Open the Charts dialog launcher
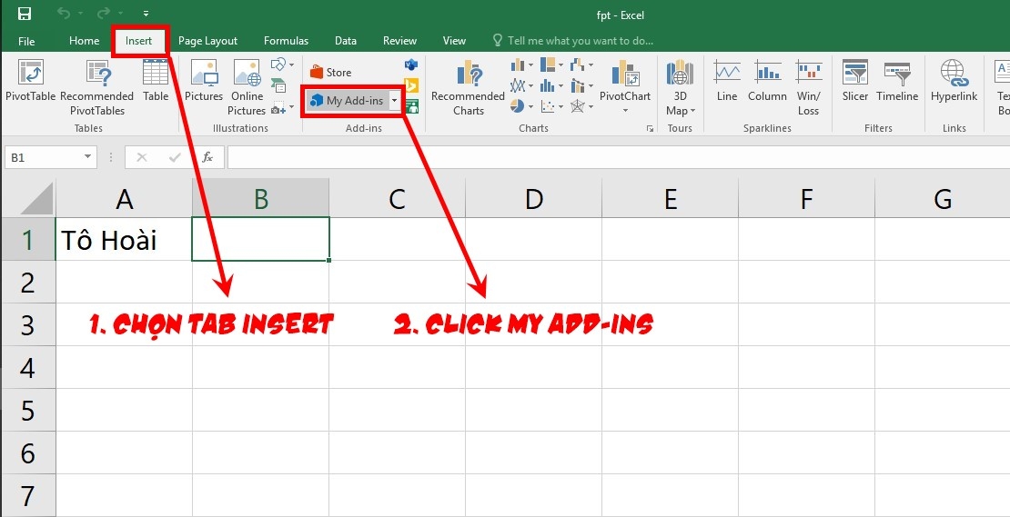The height and width of the screenshot is (517, 1010). (x=650, y=129)
